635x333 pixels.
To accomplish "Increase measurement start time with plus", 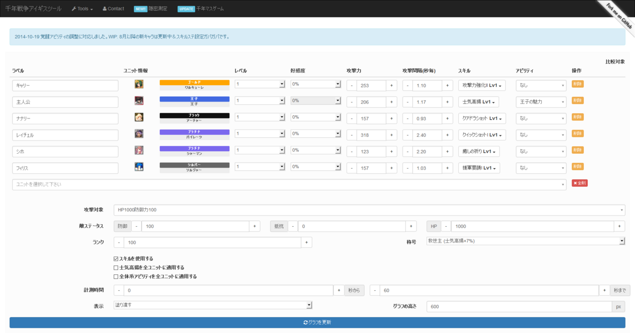I will click(339, 291).
